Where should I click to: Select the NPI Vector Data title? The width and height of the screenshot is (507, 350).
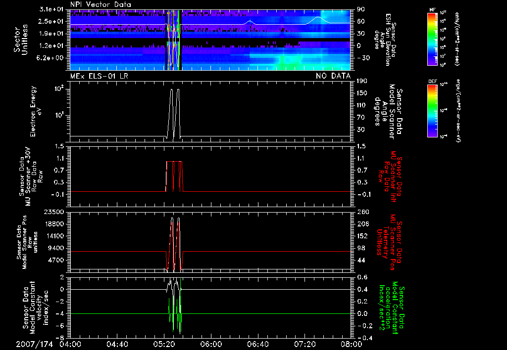101,4
